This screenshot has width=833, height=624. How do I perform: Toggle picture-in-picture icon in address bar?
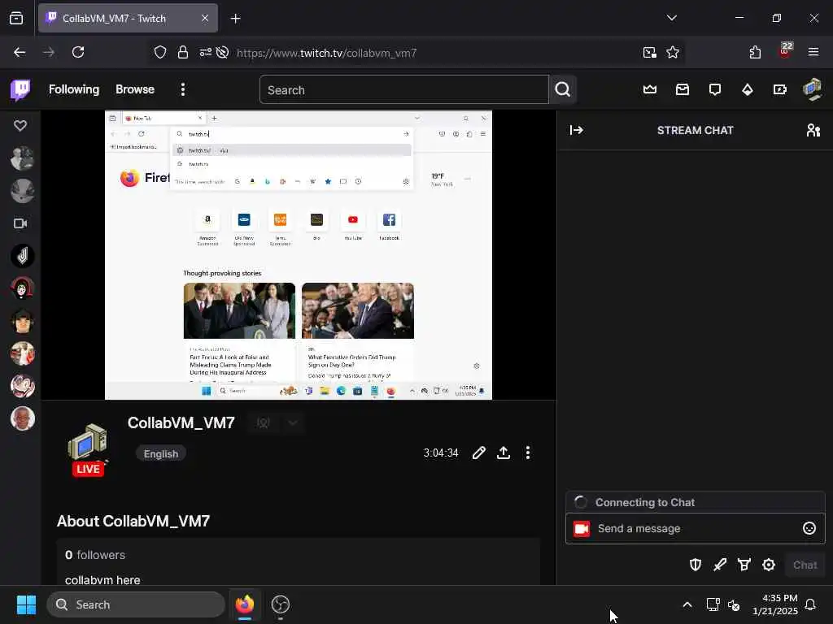pos(649,52)
